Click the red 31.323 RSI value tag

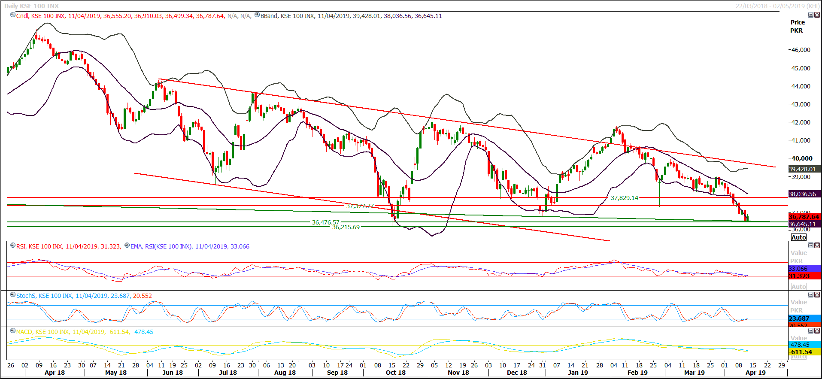(804, 276)
